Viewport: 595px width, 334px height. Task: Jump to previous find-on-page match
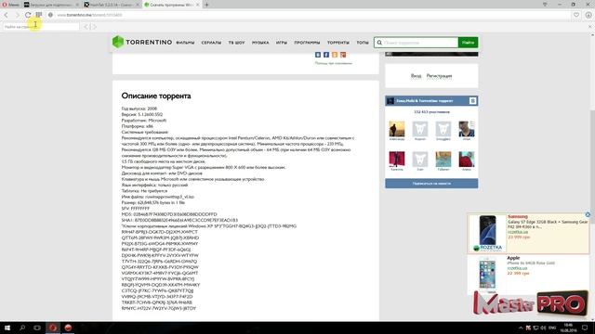(x=86, y=27)
